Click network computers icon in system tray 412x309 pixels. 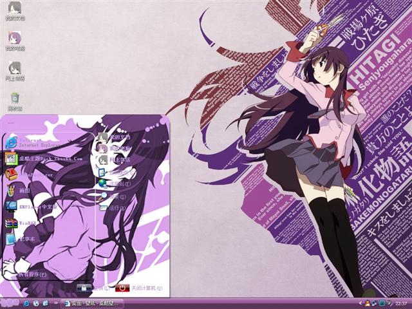(375, 304)
